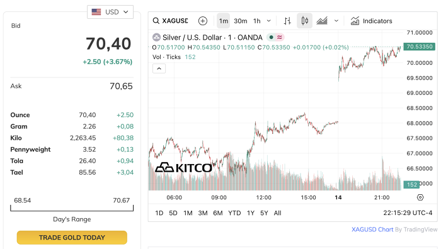Screen dimensions: 441x249
Task: Click the US flag icon
Action: pyautogui.click(x=96, y=12)
